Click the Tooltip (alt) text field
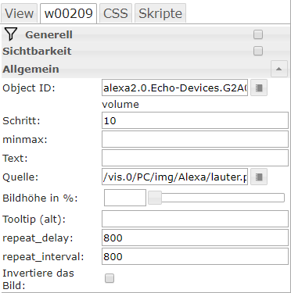The width and height of the screenshot is (291, 293). (x=195, y=219)
